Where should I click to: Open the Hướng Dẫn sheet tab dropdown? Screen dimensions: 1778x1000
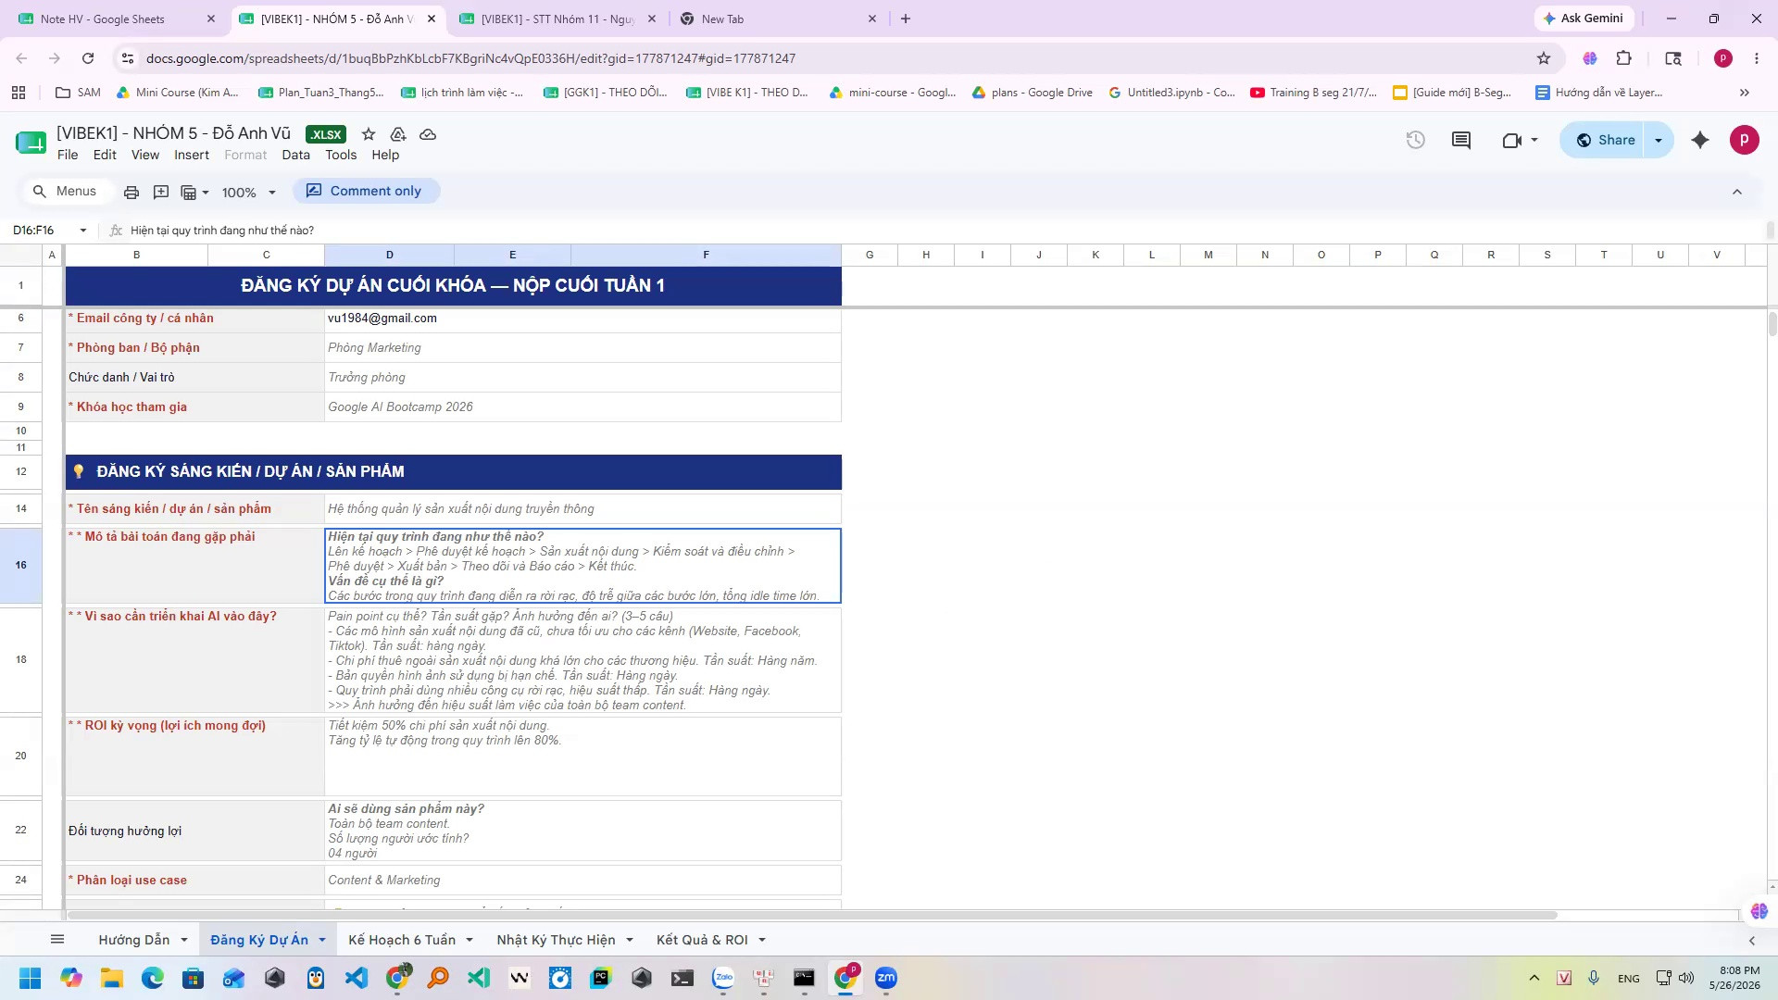pos(184,940)
